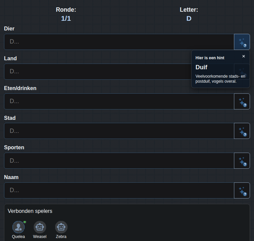
Task: Click the hint description about postduif
Action: pyautogui.click(x=220, y=79)
